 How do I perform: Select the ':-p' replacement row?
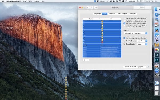(102, 38)
